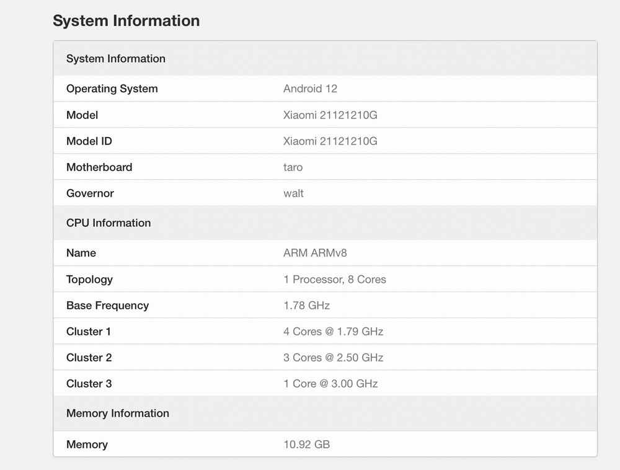Click the Cluster 3 label
The image size is (620, 470).
click(x=89, y=384)
